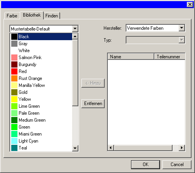Switch to the Farbe tab
Viewport: 195px width, 173px height.
coord(12,16)
